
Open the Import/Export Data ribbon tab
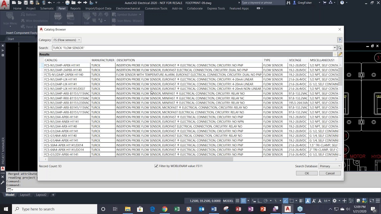tap(98, 8)
